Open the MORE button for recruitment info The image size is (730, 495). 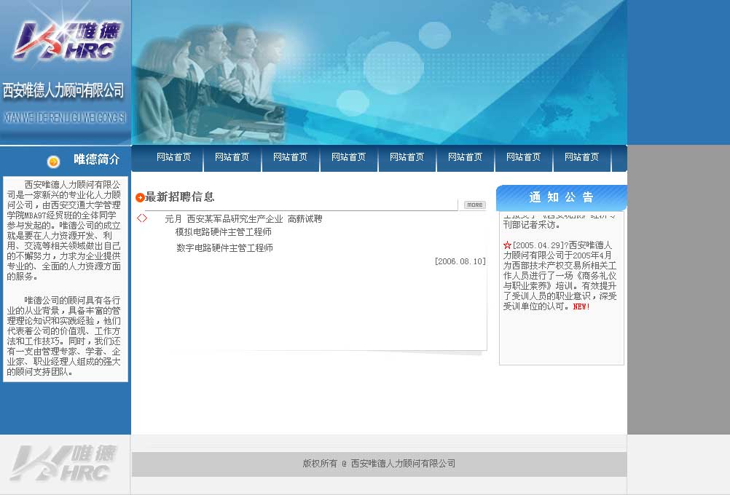click(474, 205)
